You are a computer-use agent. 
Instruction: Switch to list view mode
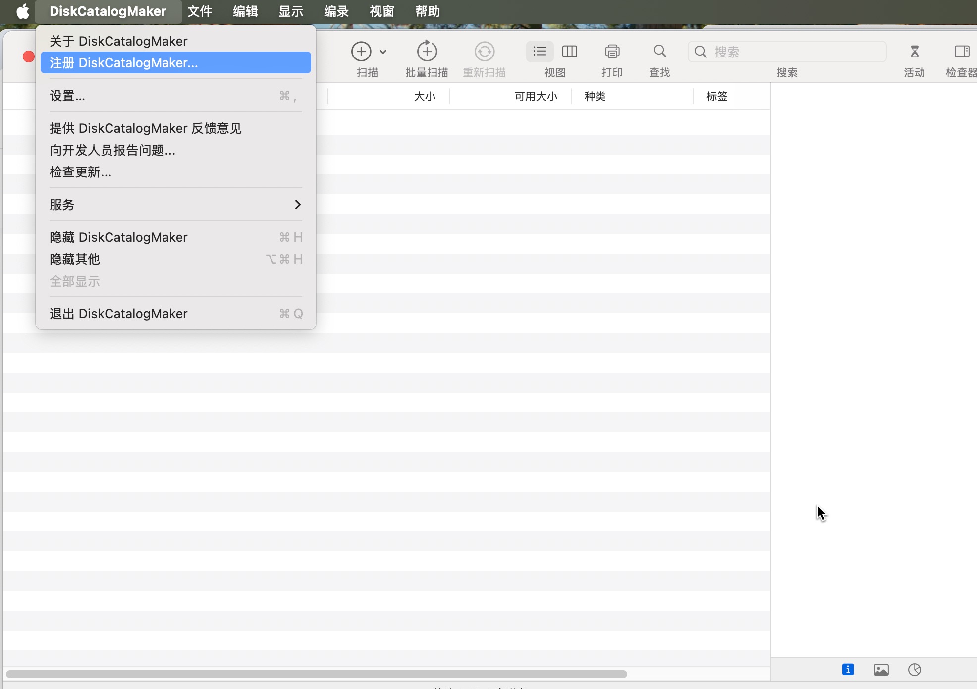coord(540,51)
